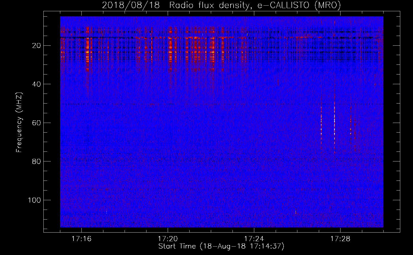Image resolution: width=413 pixels, height=255 pixels.
Task: Click the plot title '2018/08/18 Radio flux density, e-CALLISTO (MRO)'
Action: pos(221,5)
